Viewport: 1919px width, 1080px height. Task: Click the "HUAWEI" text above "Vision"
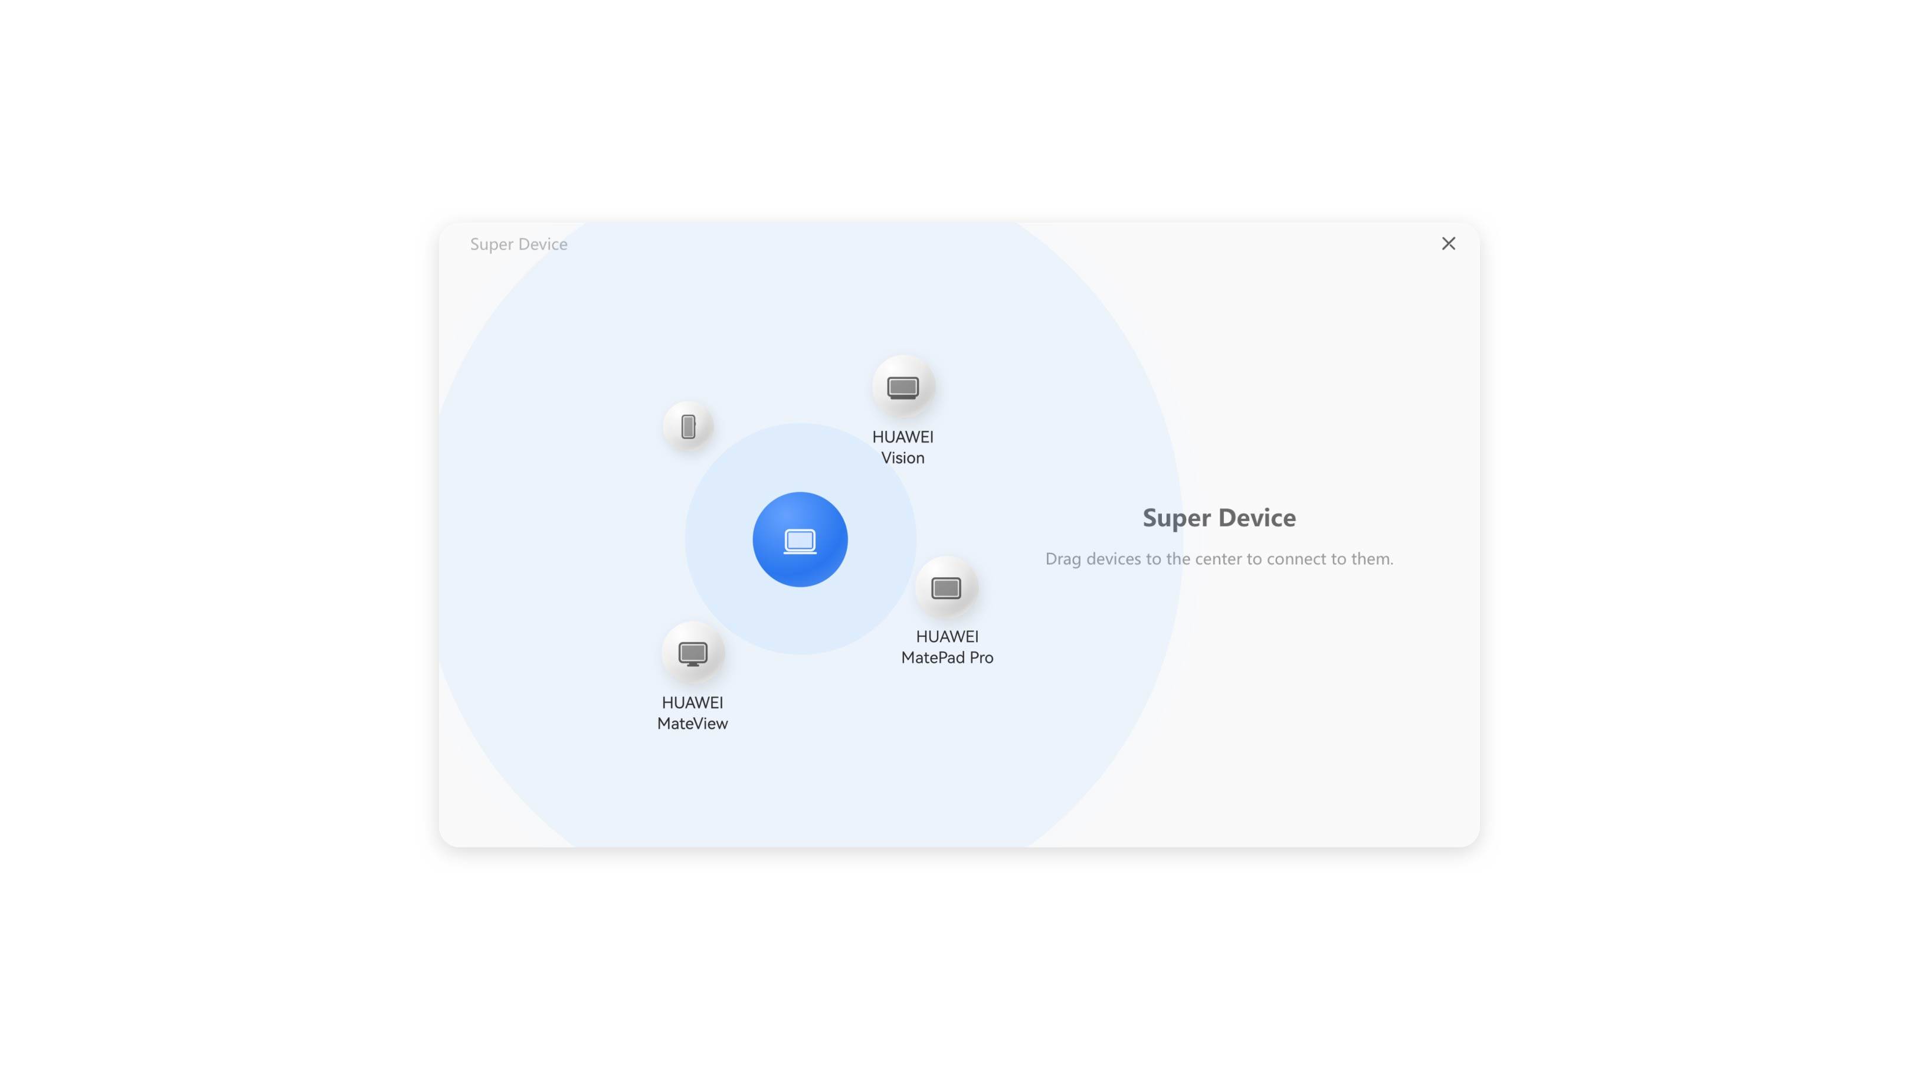click(x=903, y=437)
